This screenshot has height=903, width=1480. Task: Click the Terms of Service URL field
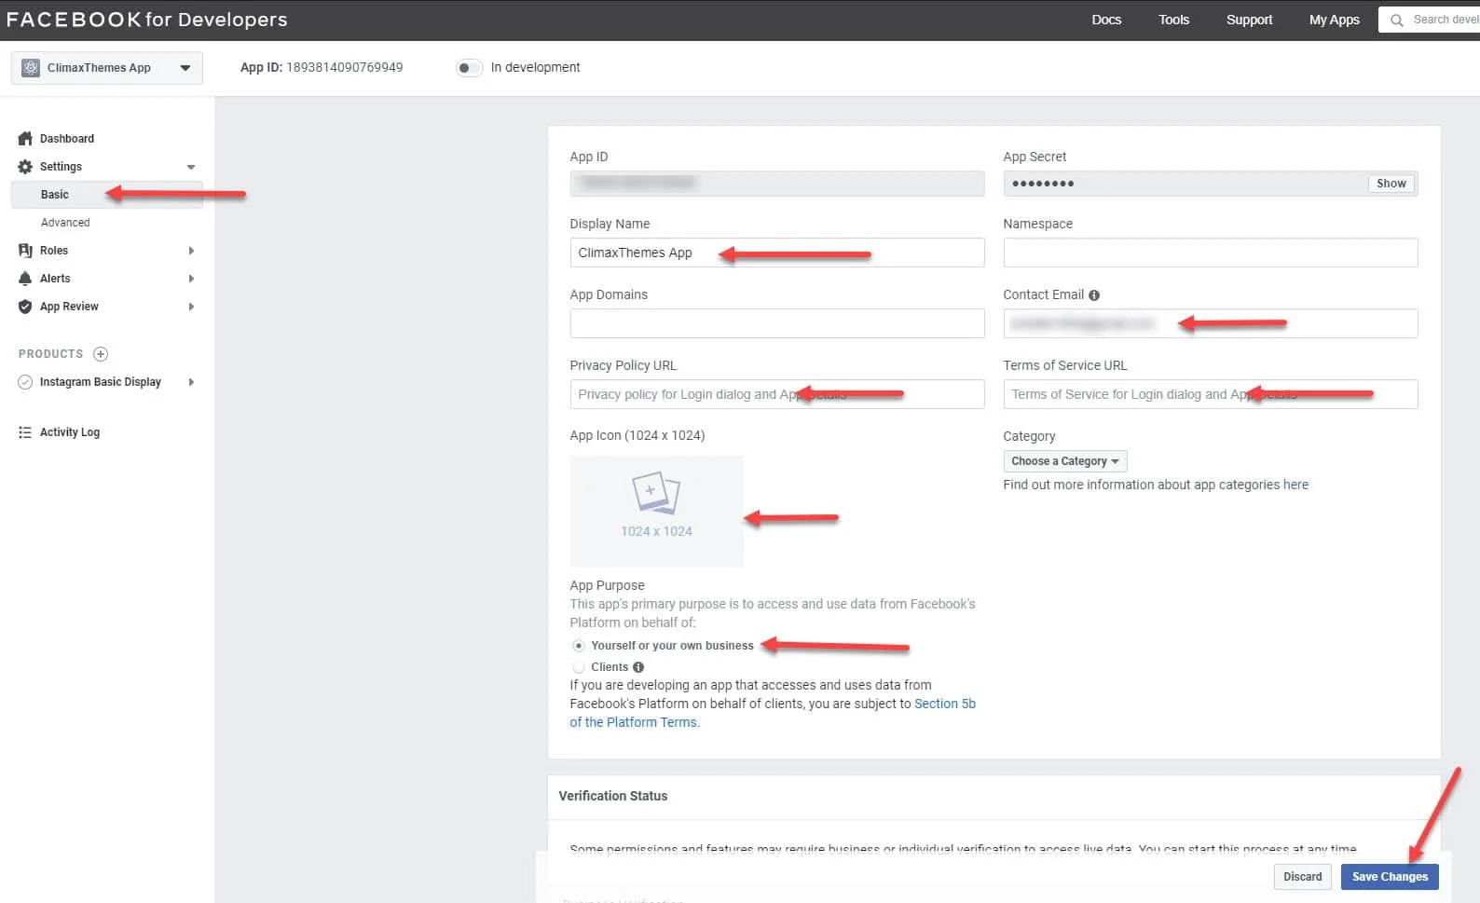[1211, 394]
